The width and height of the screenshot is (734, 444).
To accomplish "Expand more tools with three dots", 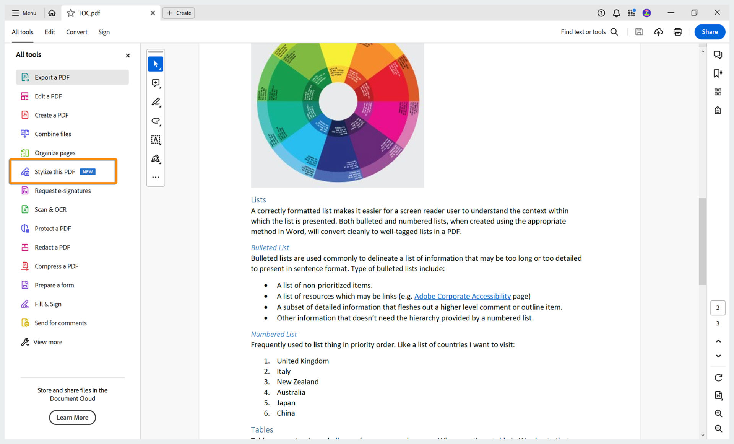I will pyautogui.click(x=156, y=177).
